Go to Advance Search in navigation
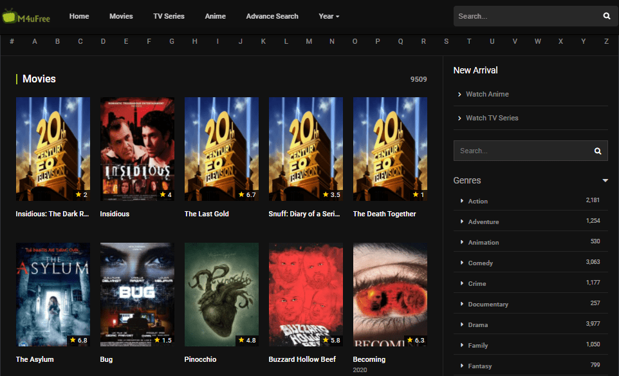Screen dimensions: 619x376 pyautogui.click(x=272, y=16)
